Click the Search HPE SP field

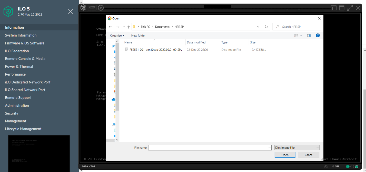[297, 27]
